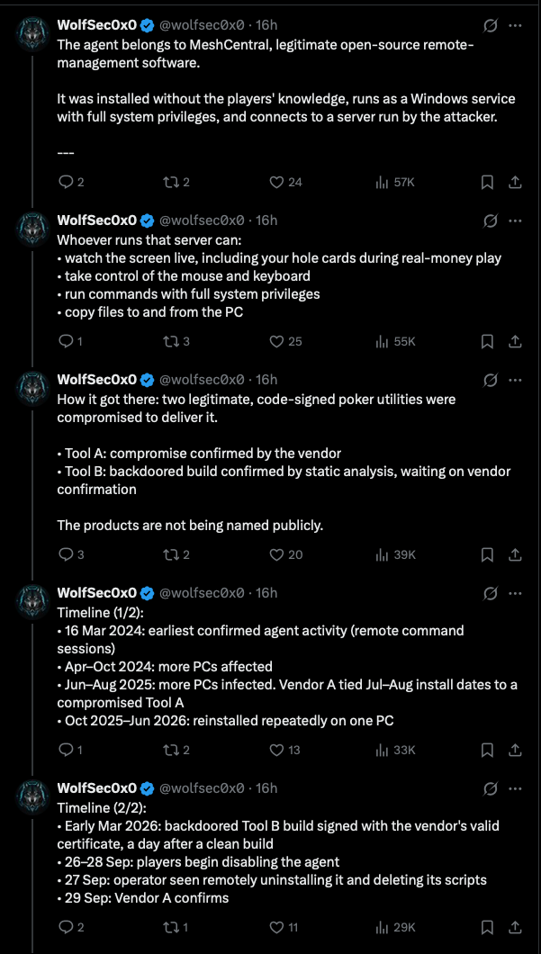Open the WolfSec0x0 avatar on second tweet
541x954 pixels.
click(x=32, y=228)
